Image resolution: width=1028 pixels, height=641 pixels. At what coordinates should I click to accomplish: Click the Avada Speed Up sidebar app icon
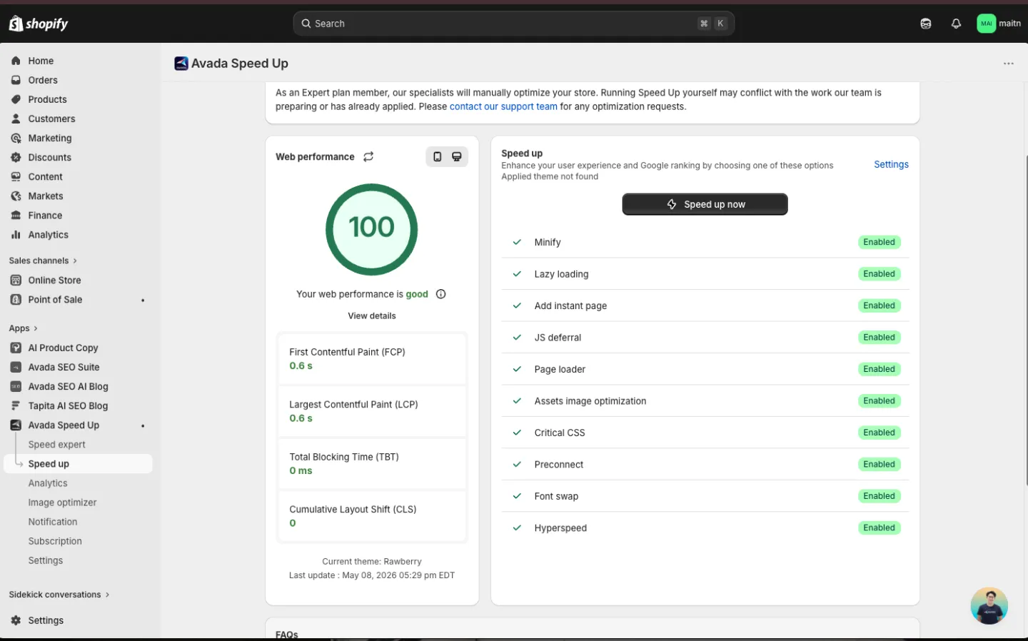click(x=16, y=425)
